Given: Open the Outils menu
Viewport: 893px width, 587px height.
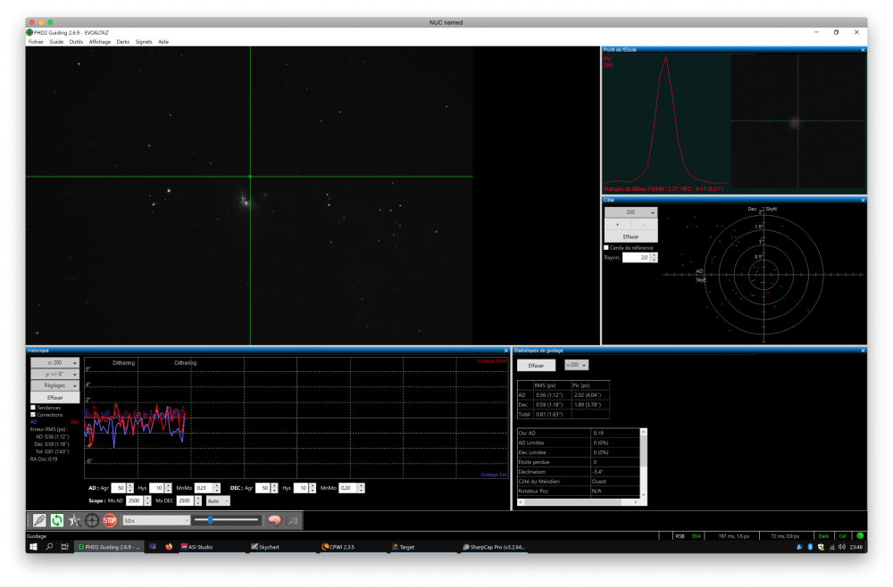Looking at the screenshot, I should (76, 42).
